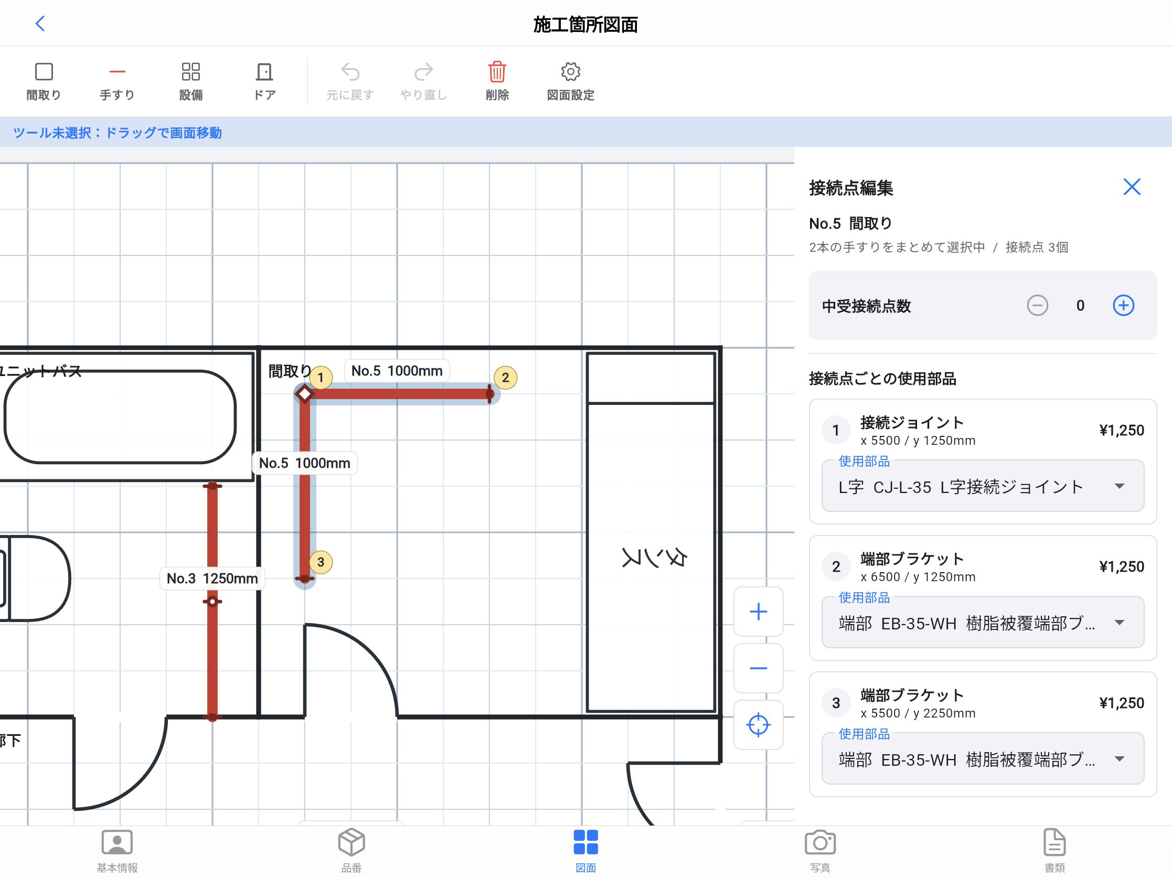This screenshot has width=1172, height=878.
Task: Select the middle bracket on No.3 handrail
Action: tap(212, 602)
